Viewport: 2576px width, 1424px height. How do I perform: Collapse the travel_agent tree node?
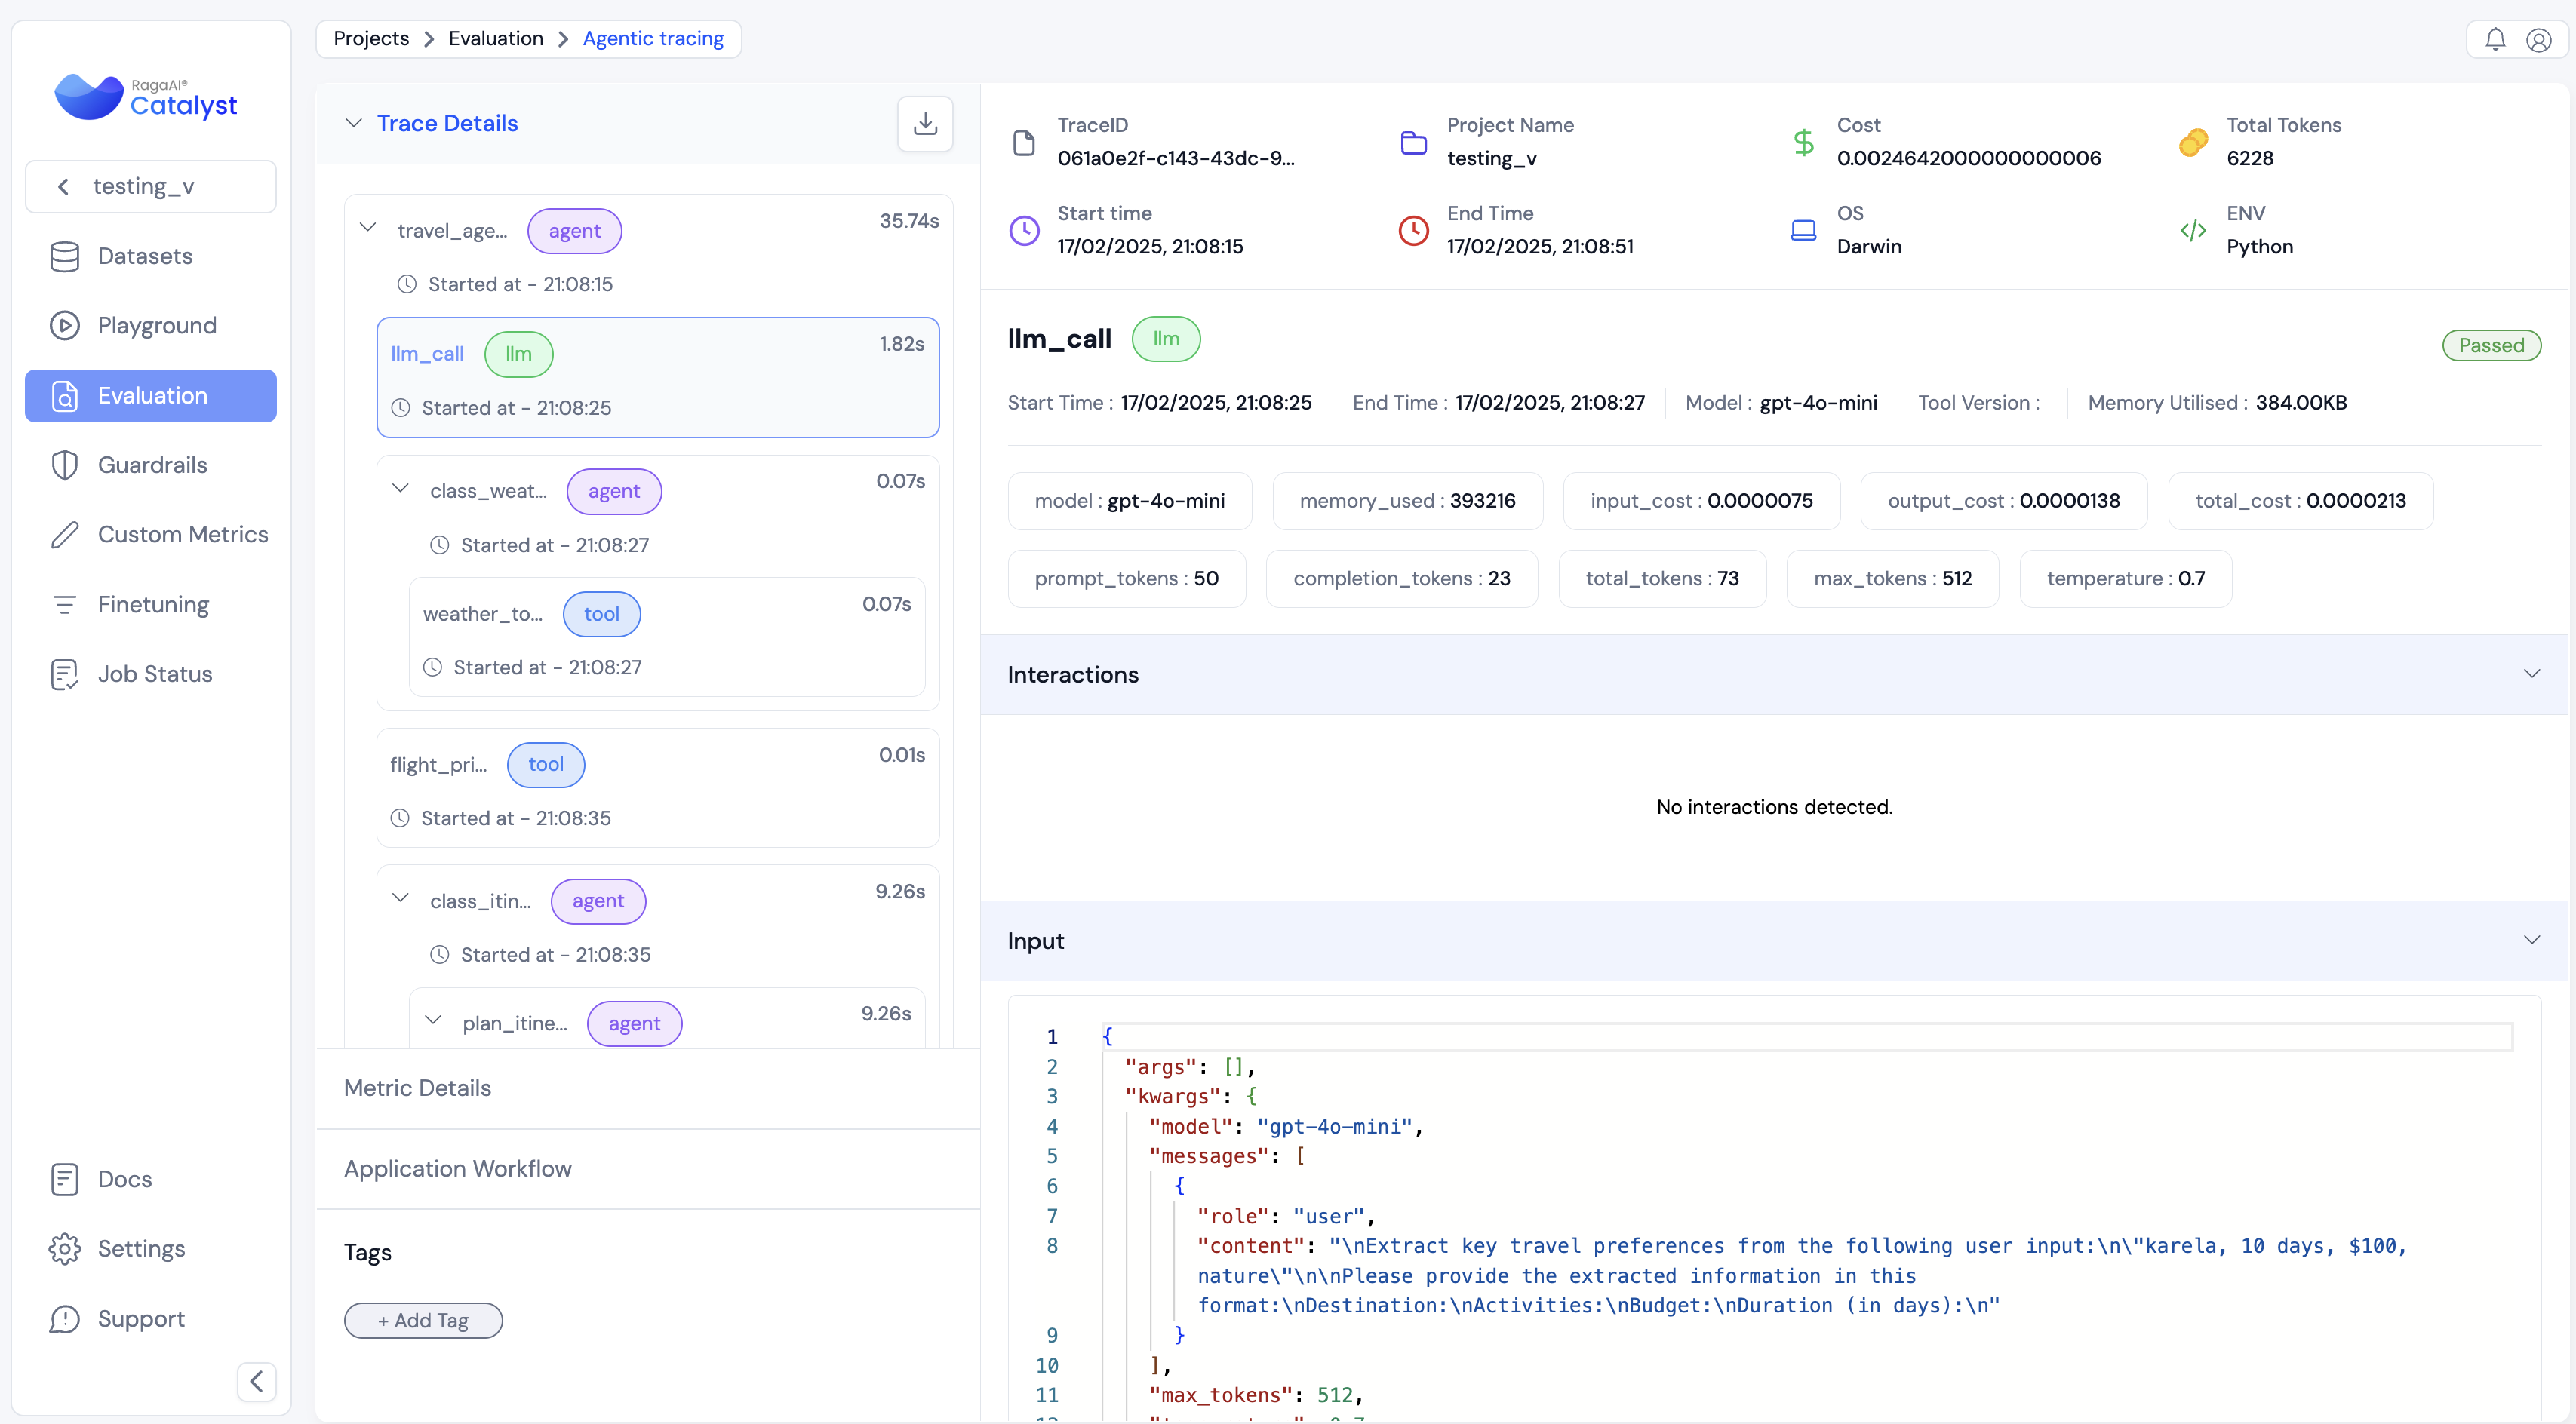point(368,228)
